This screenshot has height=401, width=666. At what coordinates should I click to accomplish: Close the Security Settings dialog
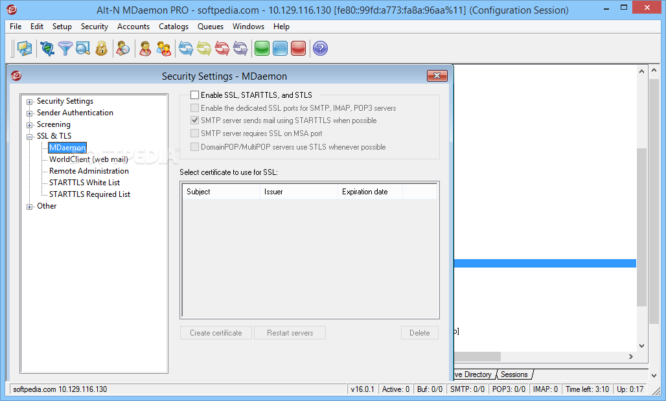pyautogui.click(x=437, y=76)
